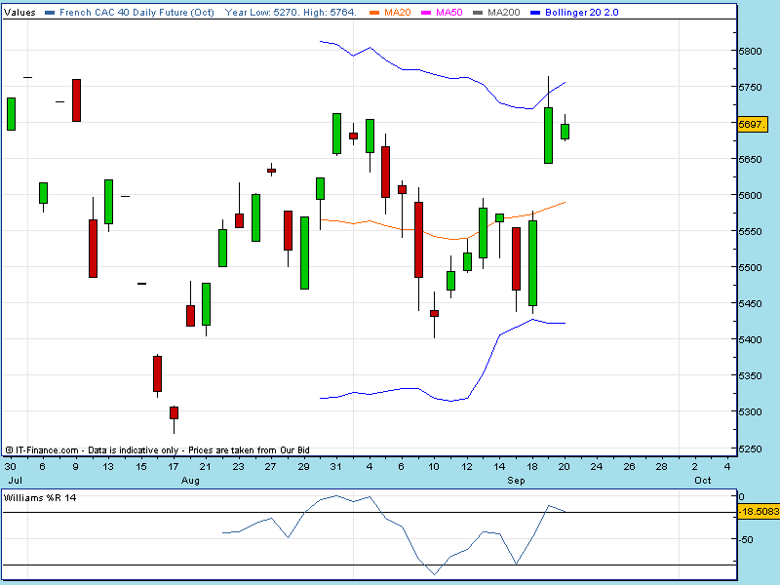Screen dimensions: 780x585
Task: Click the Aug month label on time axis
Action: 190,481
